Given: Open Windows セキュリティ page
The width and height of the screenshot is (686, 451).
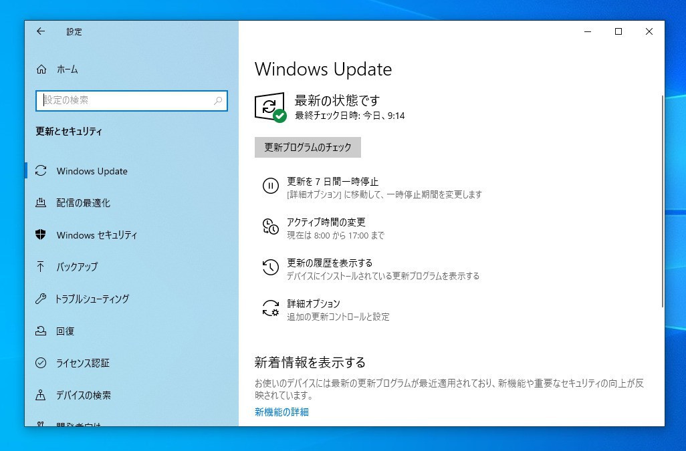Looking at the screenshot, I should (x=97, y=235).
